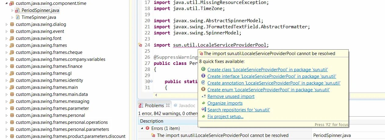This screenshot has height=140, width=385.
Task: Click the '1 error, 842 warnings' summary text
Action: coord(168,113)
